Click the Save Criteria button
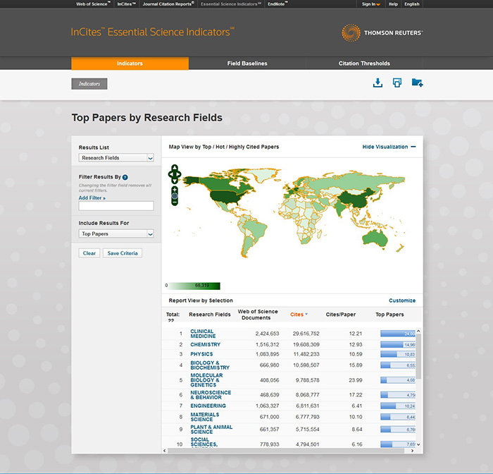Image resolution: width=493 pixels, height=474 pixels. [123, 253]
